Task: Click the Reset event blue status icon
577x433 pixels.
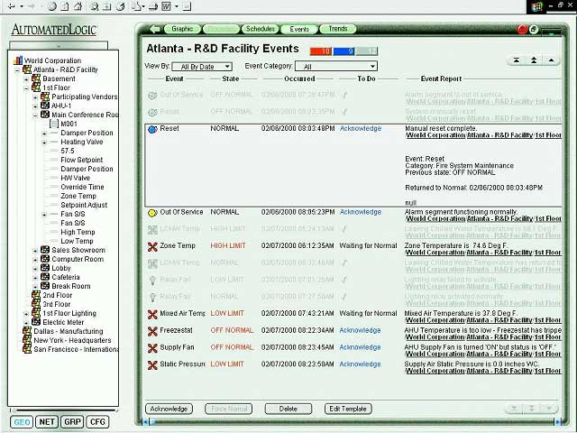Action: [152, 129]
